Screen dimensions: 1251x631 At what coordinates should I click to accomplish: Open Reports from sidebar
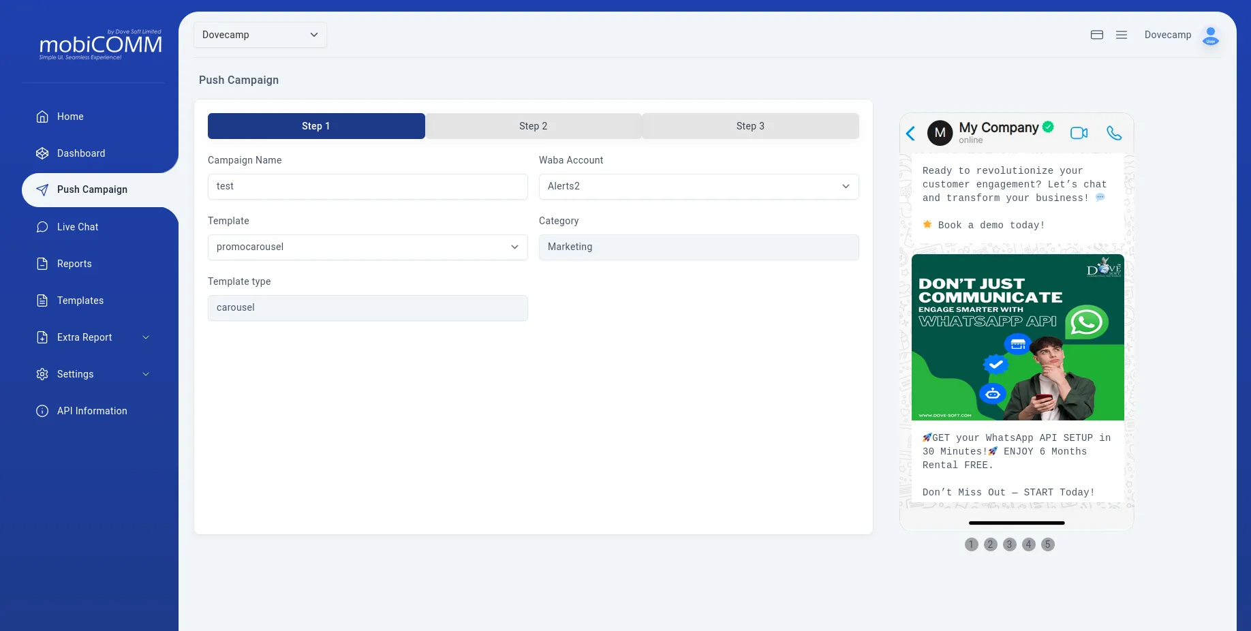[x=74, y=264]
